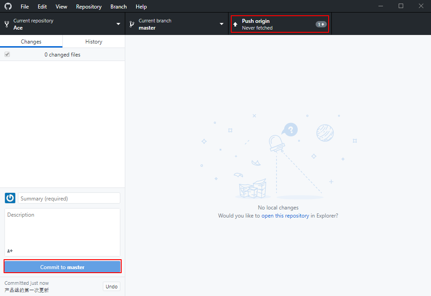This screenshot has height=296, width=431.
Task: Click the GitHub logo icon in title bar
Action: point(8,6)
